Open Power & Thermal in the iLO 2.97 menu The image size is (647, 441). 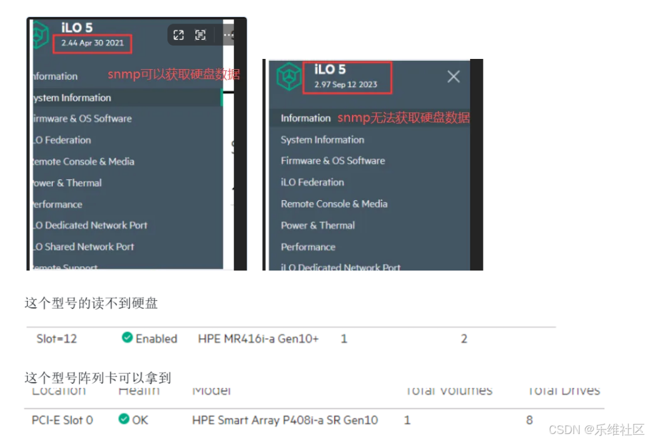(x=318, y=226)
